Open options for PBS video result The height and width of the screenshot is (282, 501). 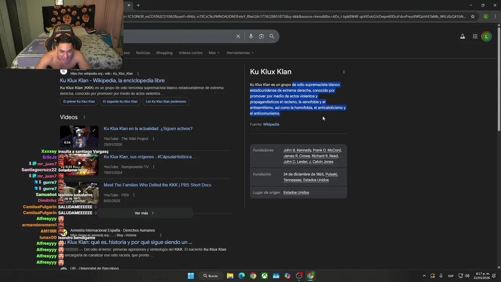[133, 195]
